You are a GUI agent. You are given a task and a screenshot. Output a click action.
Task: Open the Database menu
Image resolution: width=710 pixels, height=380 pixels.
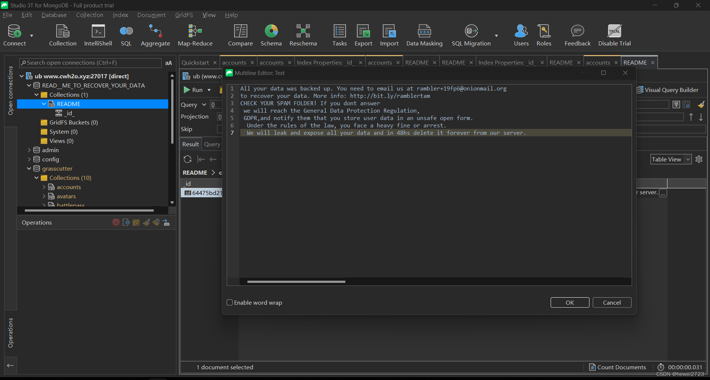pos(54,15)
